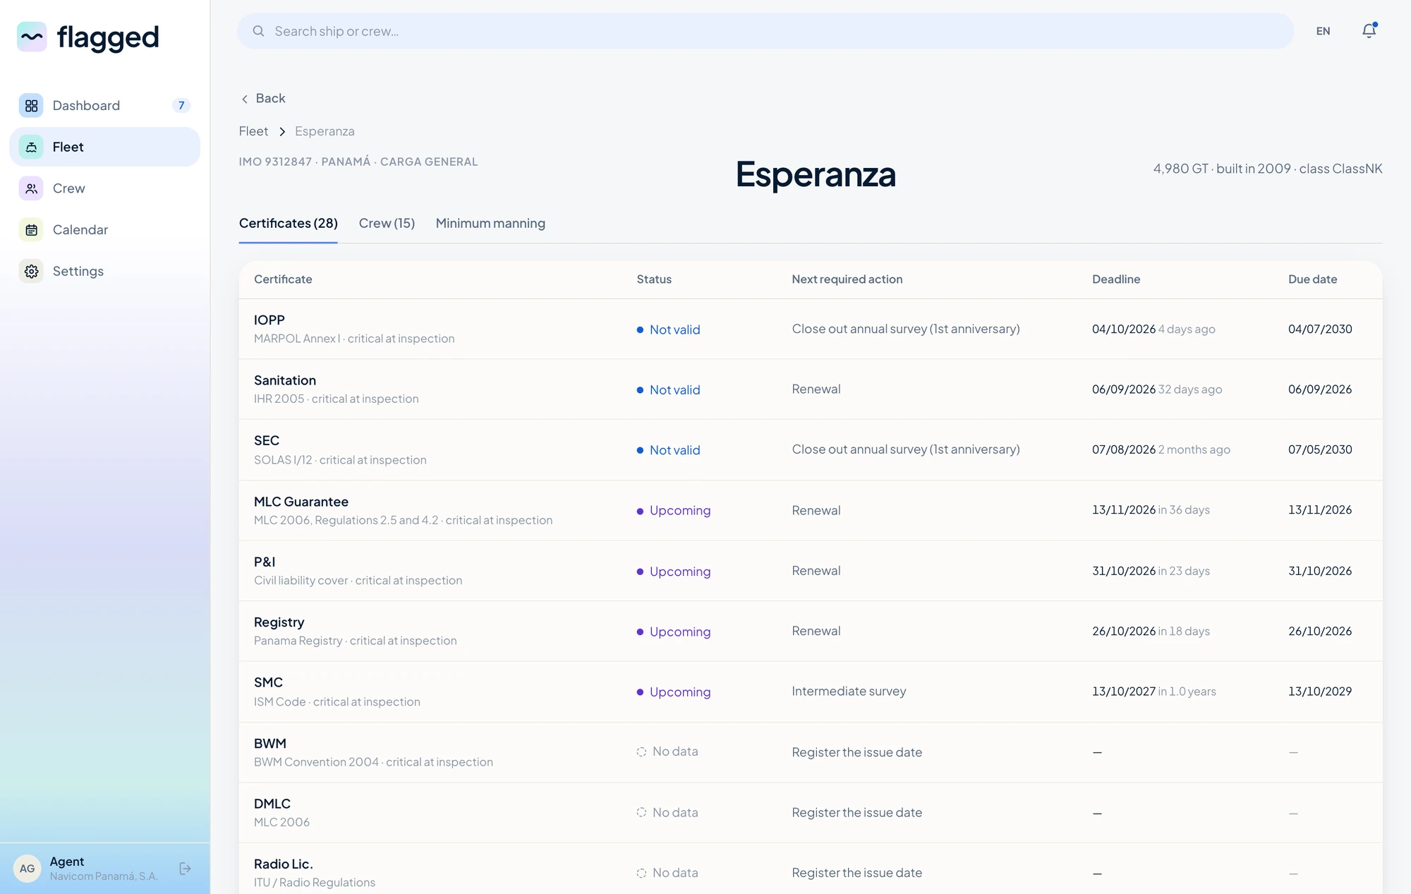
Task: Open the SMC certificate row
Action: 811,691
